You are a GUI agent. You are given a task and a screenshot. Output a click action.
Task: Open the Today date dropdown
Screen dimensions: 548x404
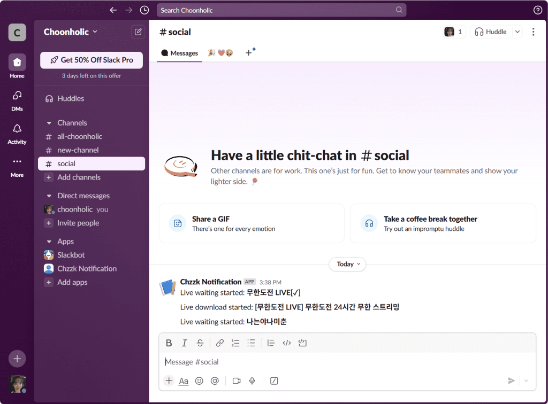(x=348, y=264)
